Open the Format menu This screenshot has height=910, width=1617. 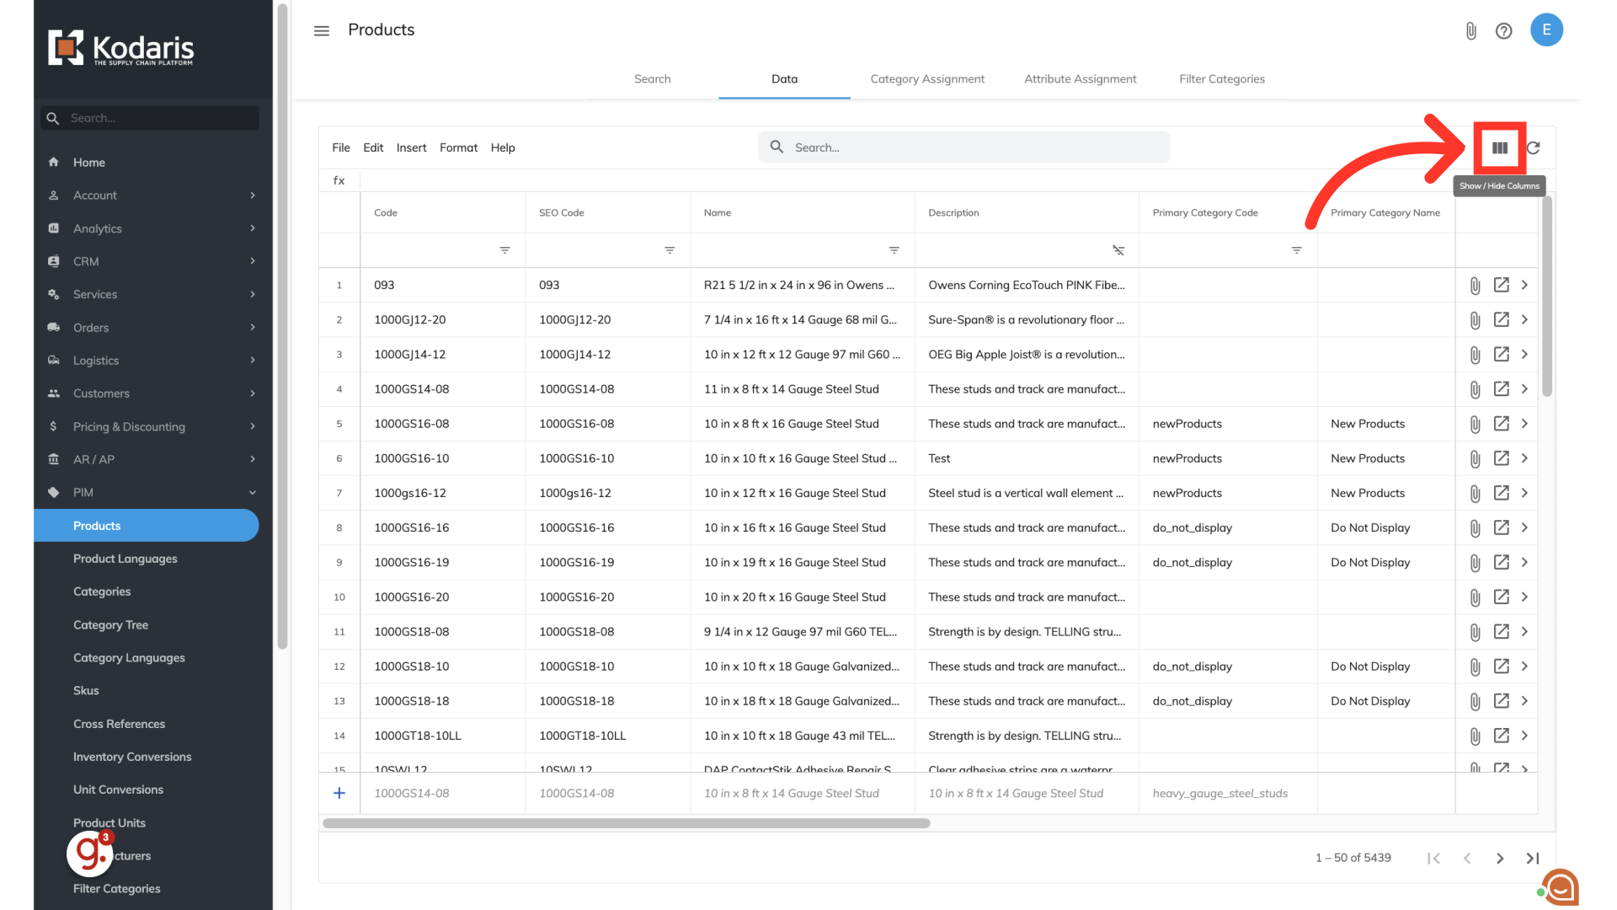[x=458, y=147]
